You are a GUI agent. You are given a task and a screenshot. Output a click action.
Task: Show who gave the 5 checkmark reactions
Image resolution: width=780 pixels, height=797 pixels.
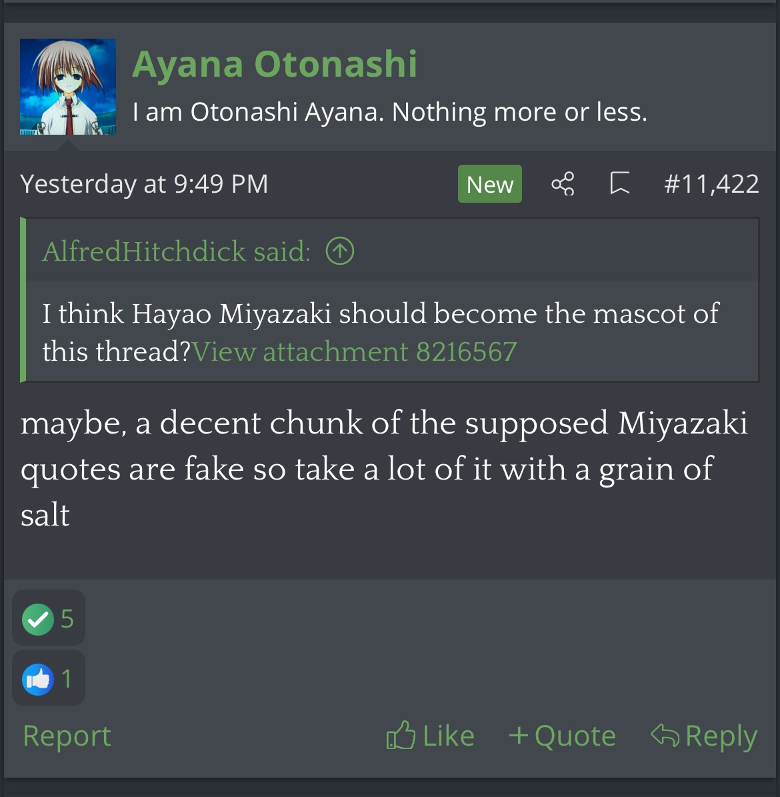67,620
